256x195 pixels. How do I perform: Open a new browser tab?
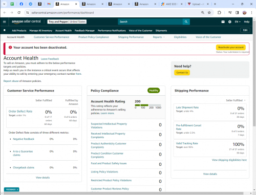pos(215,4)
